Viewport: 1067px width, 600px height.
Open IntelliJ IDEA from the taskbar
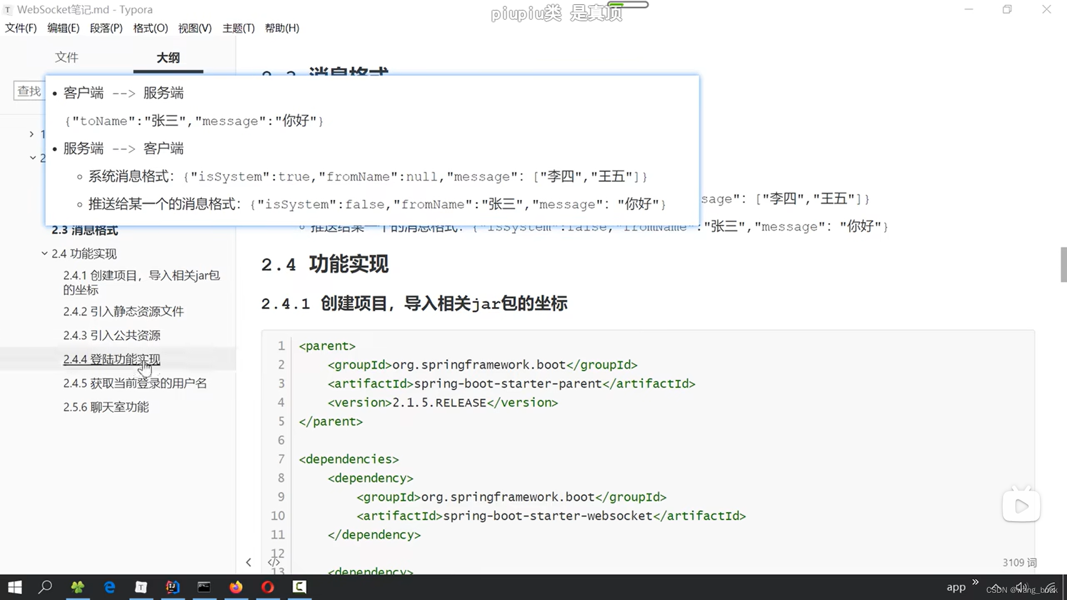click(173, 587)
